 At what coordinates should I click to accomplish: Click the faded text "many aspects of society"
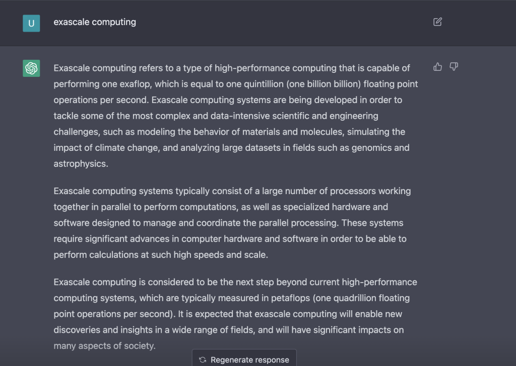pyautogui.click(x=104, y=346)
